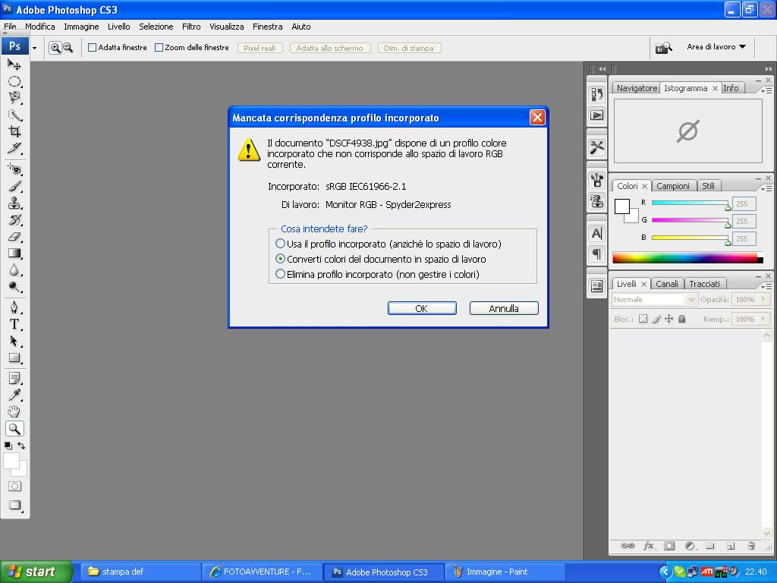Screen dimensions: 777x583
Task: Click Annulla to cancel dialog
Action: pos(504,308)
